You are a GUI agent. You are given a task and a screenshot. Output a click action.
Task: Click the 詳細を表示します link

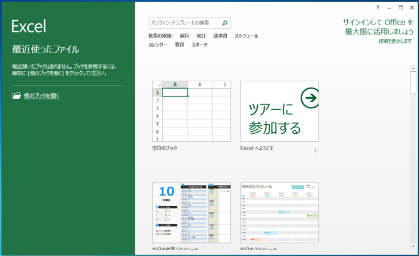(x=395, y=41)
